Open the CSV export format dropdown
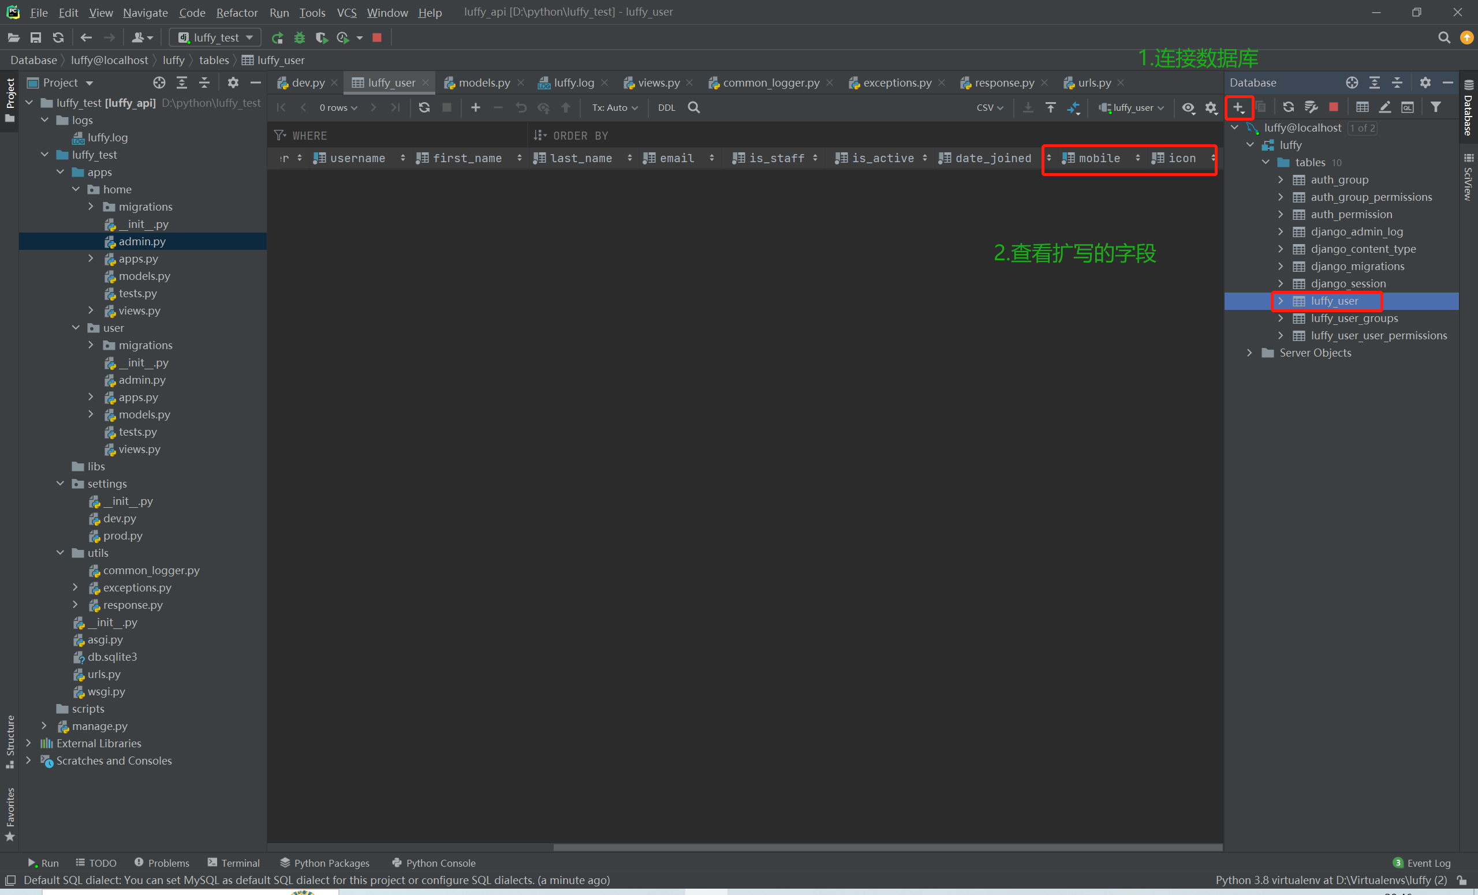1478x895 pixels. point(988,107)
